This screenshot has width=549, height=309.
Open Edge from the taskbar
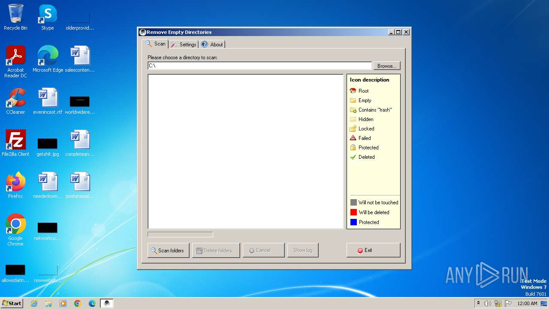tap(92, 303)
